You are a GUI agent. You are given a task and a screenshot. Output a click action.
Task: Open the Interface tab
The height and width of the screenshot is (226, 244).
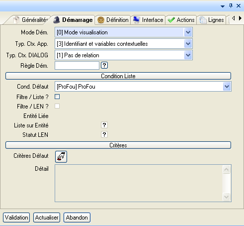click(148, 20)
